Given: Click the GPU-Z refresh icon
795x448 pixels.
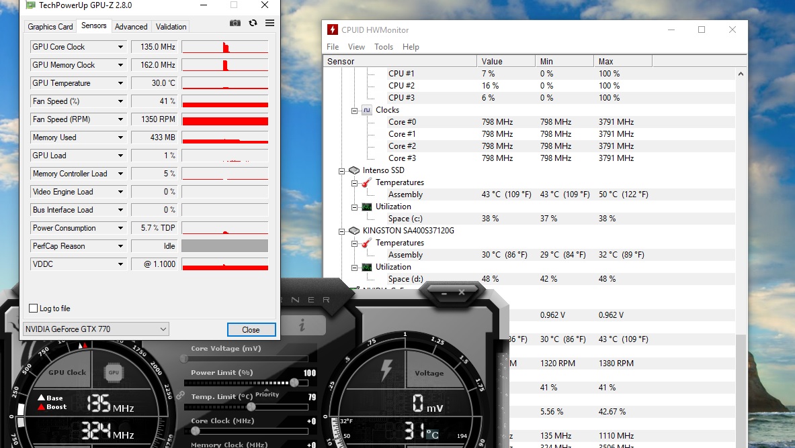Looking at the screenshot, I should click(x=253, y=23).
